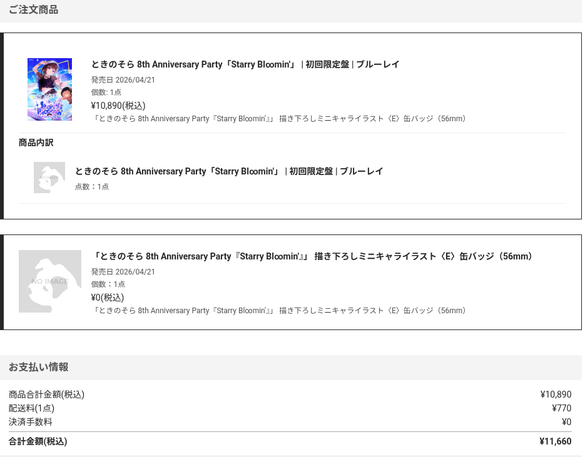
Task: Select the ご注文商品 section header
Action: pos(33,10)
